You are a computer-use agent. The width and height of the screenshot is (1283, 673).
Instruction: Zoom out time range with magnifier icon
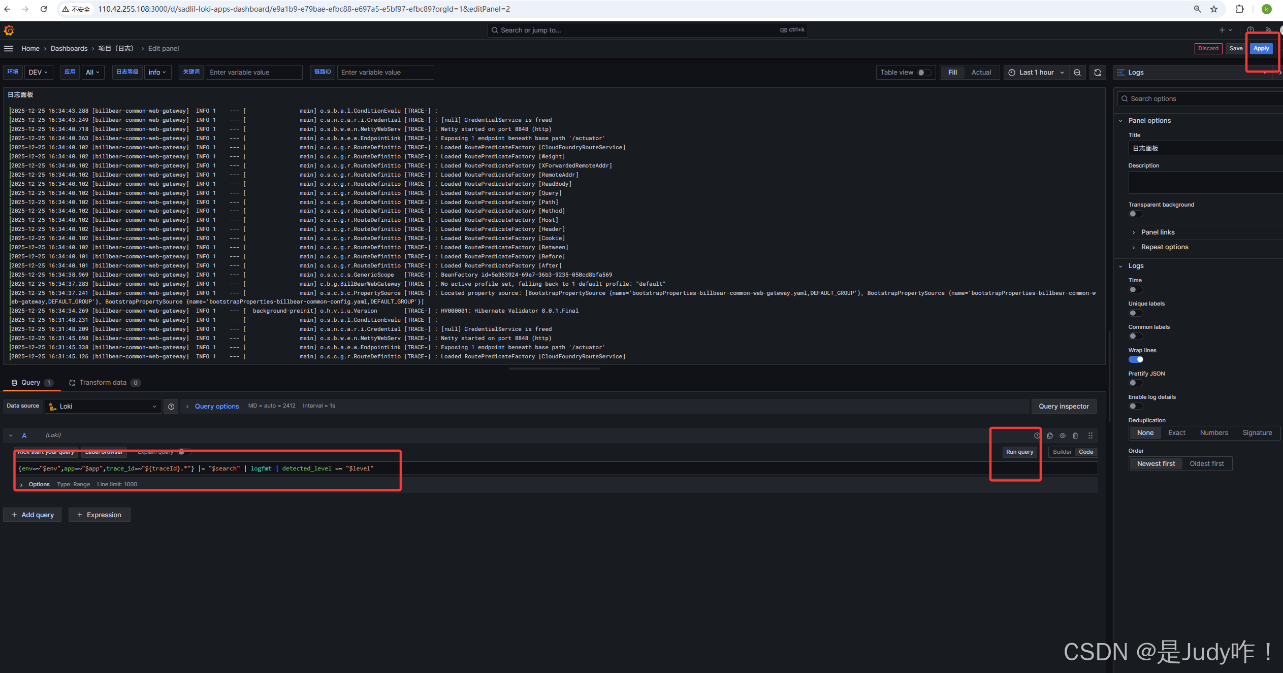point(1077,73)
